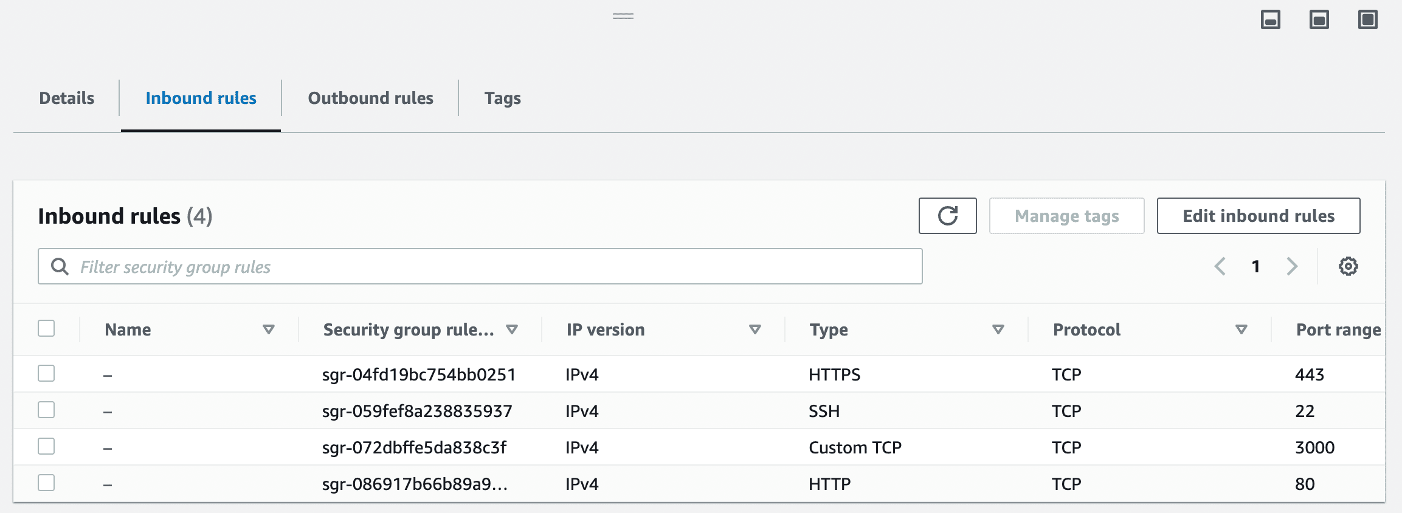1402x513 pixels.
Task: Open table preferences gear icon
Action: click(x=1348, y=266)
